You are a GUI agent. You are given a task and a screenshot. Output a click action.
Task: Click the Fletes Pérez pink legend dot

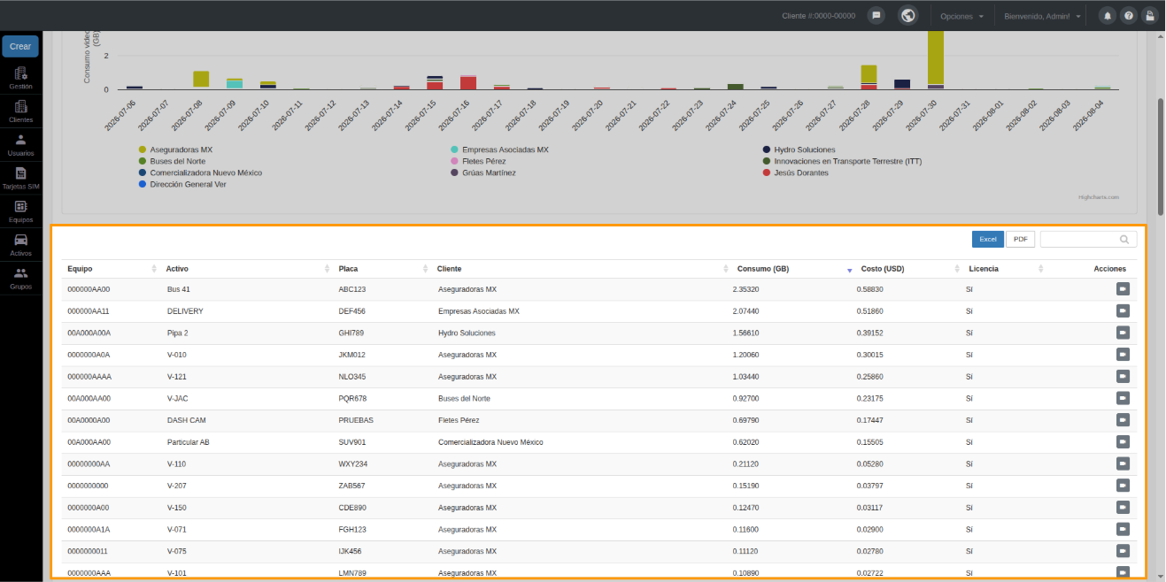tap(454, 161)
